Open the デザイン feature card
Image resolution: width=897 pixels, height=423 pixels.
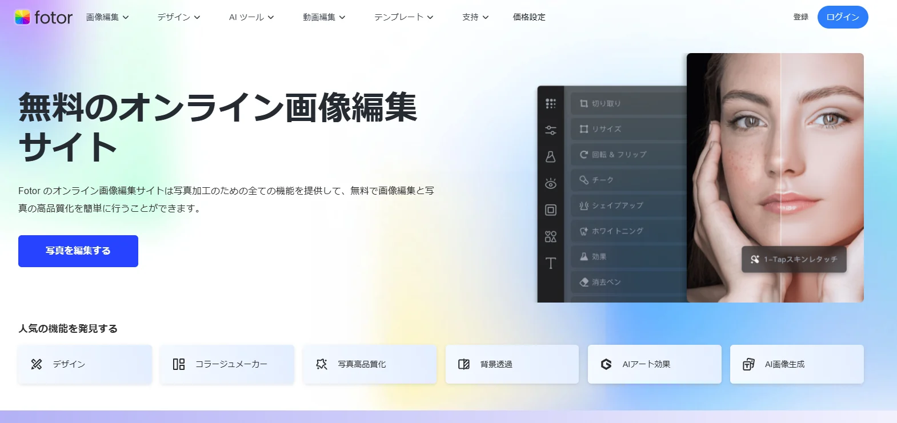click(85, 364)
